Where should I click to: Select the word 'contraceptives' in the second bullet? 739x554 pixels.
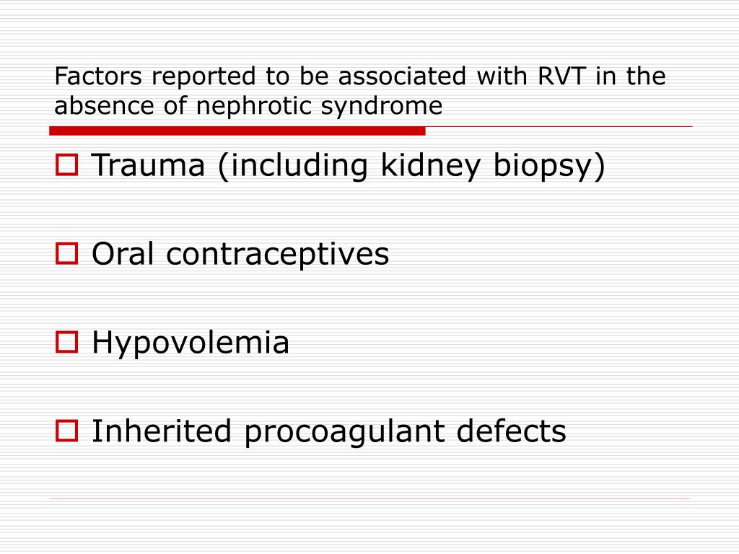[278, 255]
